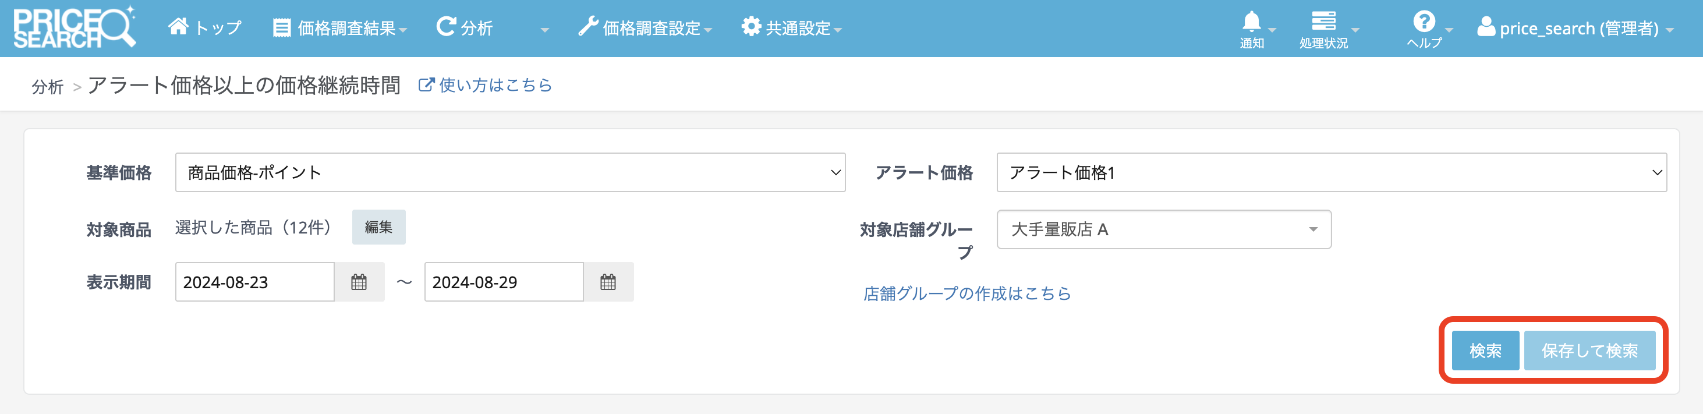Click the ヘルプ question mark icon
This screenshot has width=1703, height=414.
point(1424,22)
